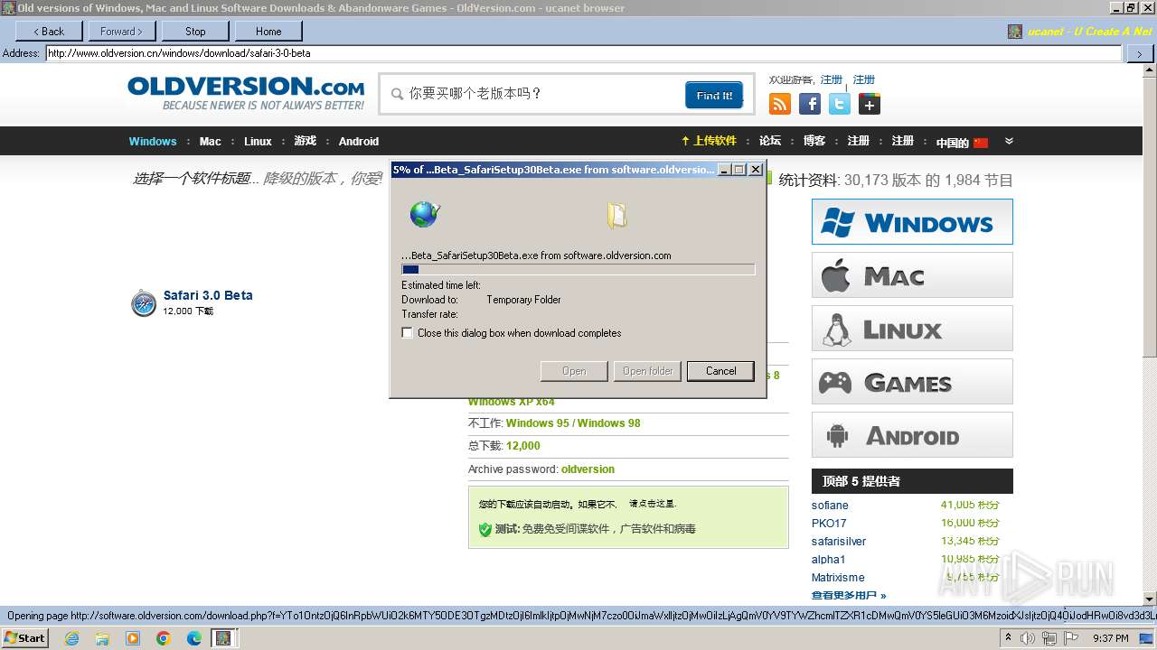Click the volume speaker tray icon
This screenshot has height=650, width=1157.
tap(1028, 638)
